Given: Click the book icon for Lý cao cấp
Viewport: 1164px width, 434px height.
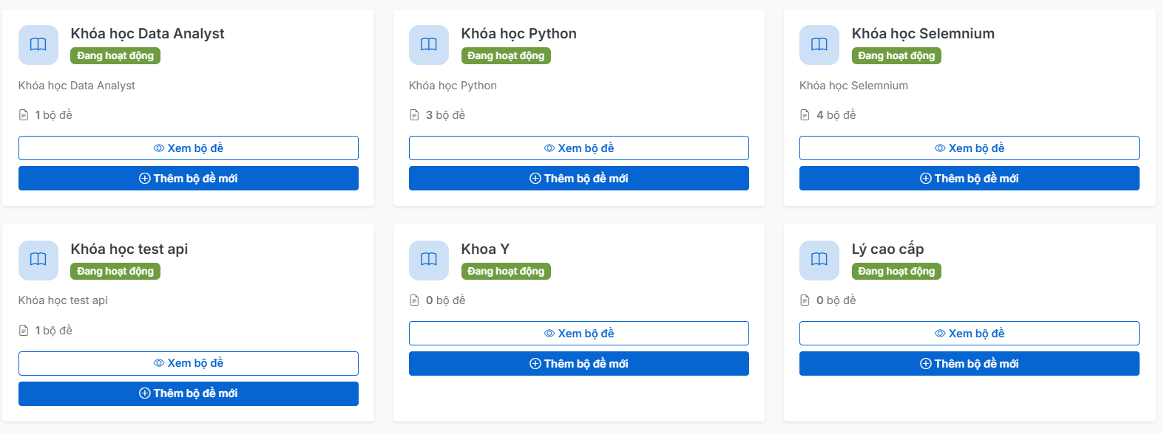Looking at the screenshot, I should click(819, 260).
